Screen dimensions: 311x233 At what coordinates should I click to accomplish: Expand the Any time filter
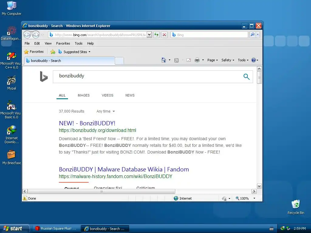pos(105,111)
